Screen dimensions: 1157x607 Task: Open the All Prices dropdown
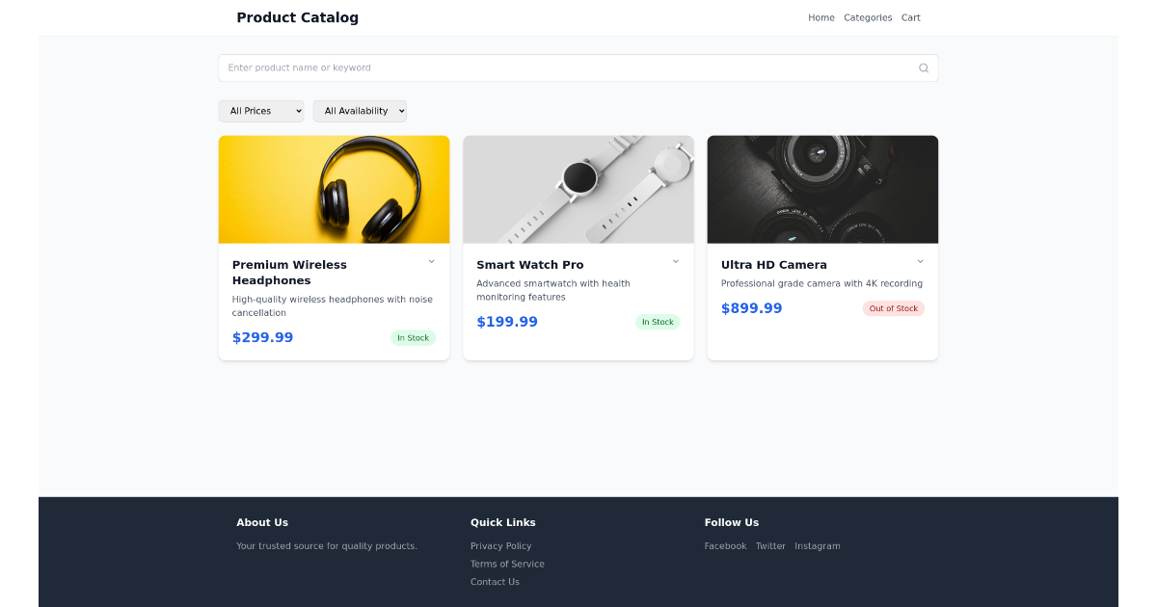tap(260, 111)
